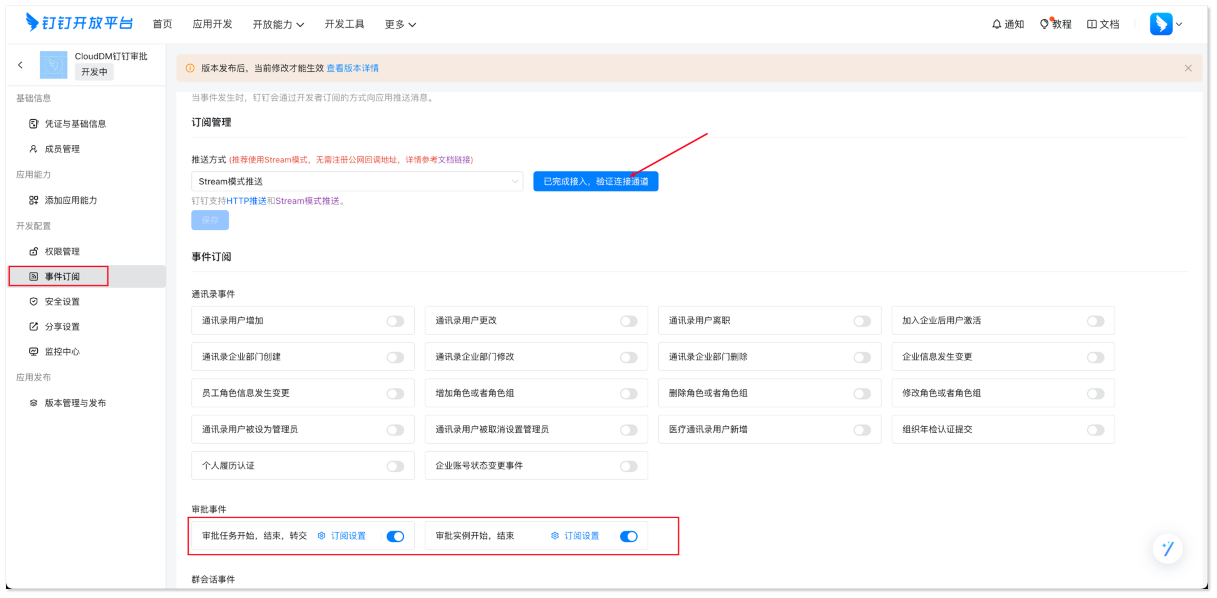Open 监控中心 in the sidebar
This screenshot has width=1217, height=598.
[x=62, y=352]
